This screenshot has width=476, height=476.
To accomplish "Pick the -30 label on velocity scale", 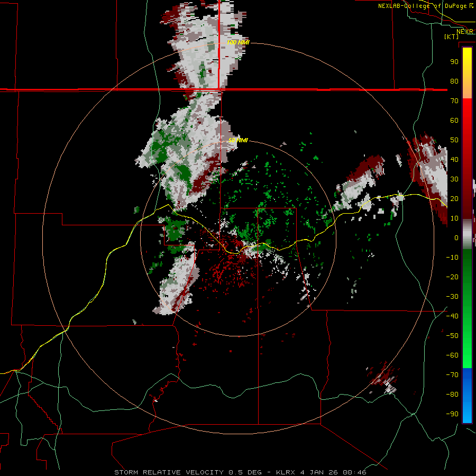I will coord(452,297).
